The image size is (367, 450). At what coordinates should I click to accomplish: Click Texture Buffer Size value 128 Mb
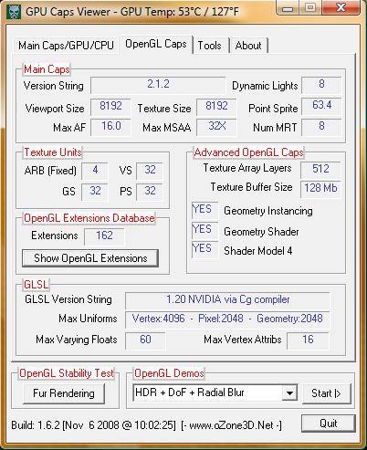pos(320,189)
